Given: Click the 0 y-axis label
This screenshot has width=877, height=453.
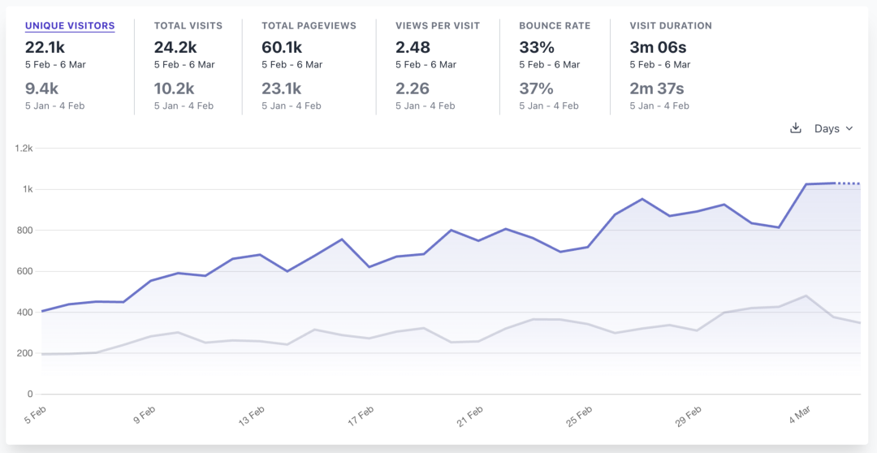Looking at the screenshot, I should click(31, 395).
